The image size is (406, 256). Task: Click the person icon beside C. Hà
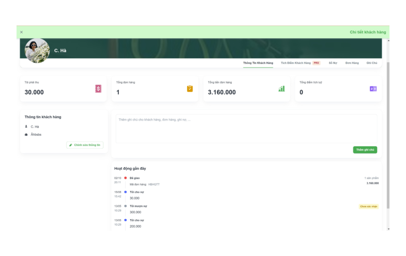tap(26, 127)
